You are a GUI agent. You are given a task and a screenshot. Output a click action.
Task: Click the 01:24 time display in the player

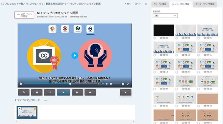pos(101,84)
